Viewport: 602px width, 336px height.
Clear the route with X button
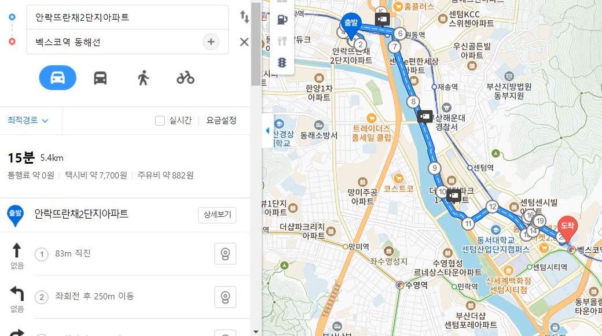click(x=244, y=42)
